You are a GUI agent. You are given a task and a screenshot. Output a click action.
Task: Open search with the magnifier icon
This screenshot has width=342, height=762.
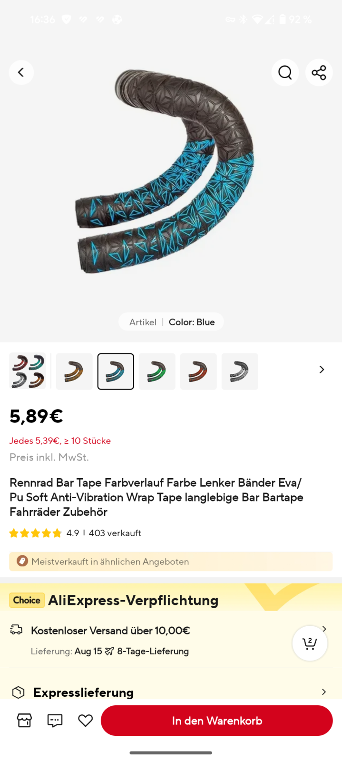click(x=285, y=72)
